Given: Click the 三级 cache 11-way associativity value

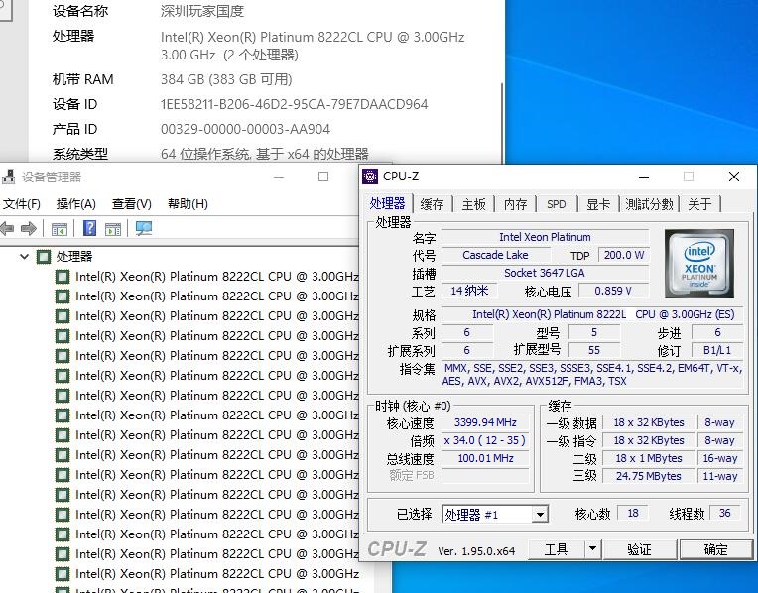Looking at the screenshot, I should pyautogui.click(x=720, y=476).
